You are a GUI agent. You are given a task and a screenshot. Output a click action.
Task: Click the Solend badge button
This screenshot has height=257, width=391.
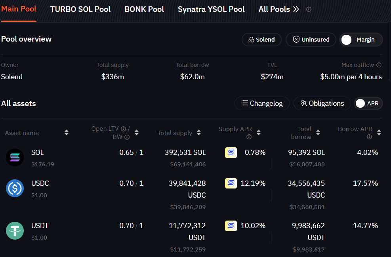pyautogui.click(x=261, y=40)
